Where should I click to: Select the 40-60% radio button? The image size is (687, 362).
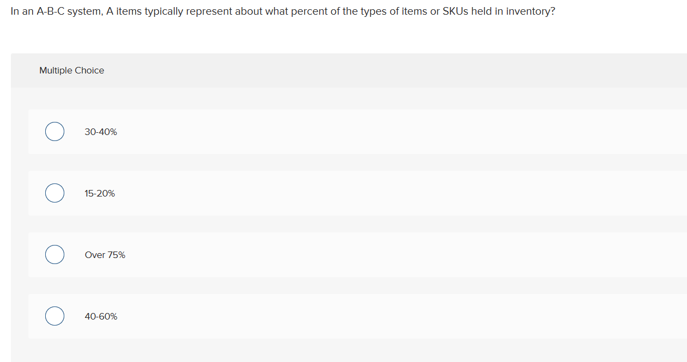click(54, 316)
